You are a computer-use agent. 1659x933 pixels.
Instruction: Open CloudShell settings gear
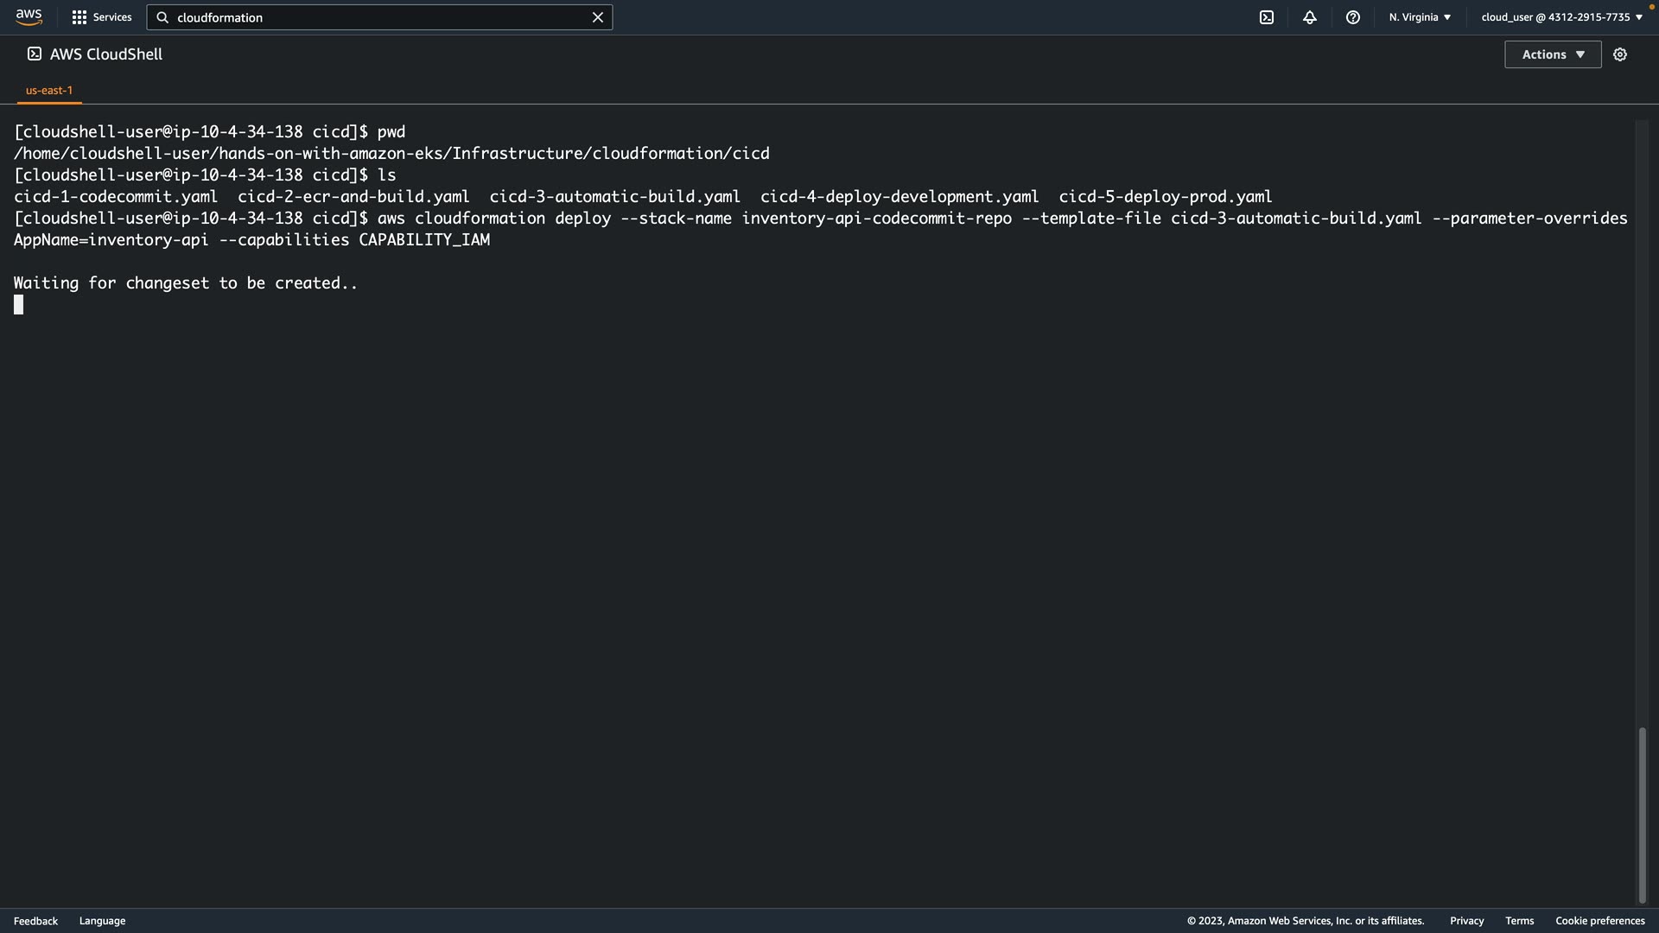pos(1620,54)
